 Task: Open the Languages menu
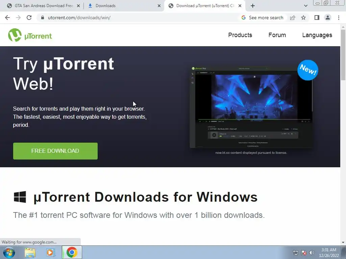317,35
